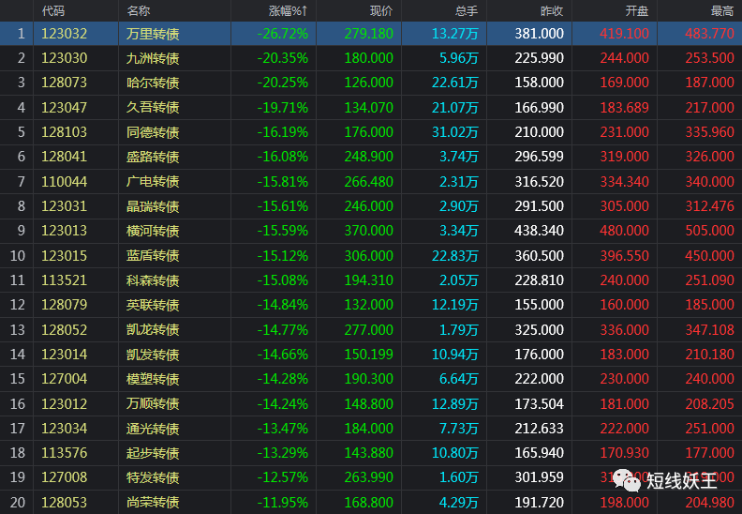Click code 123031
The width and height of the screenshot is (742, 514).
coord(65,206)
